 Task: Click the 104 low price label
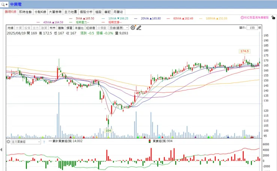point(108,131)
